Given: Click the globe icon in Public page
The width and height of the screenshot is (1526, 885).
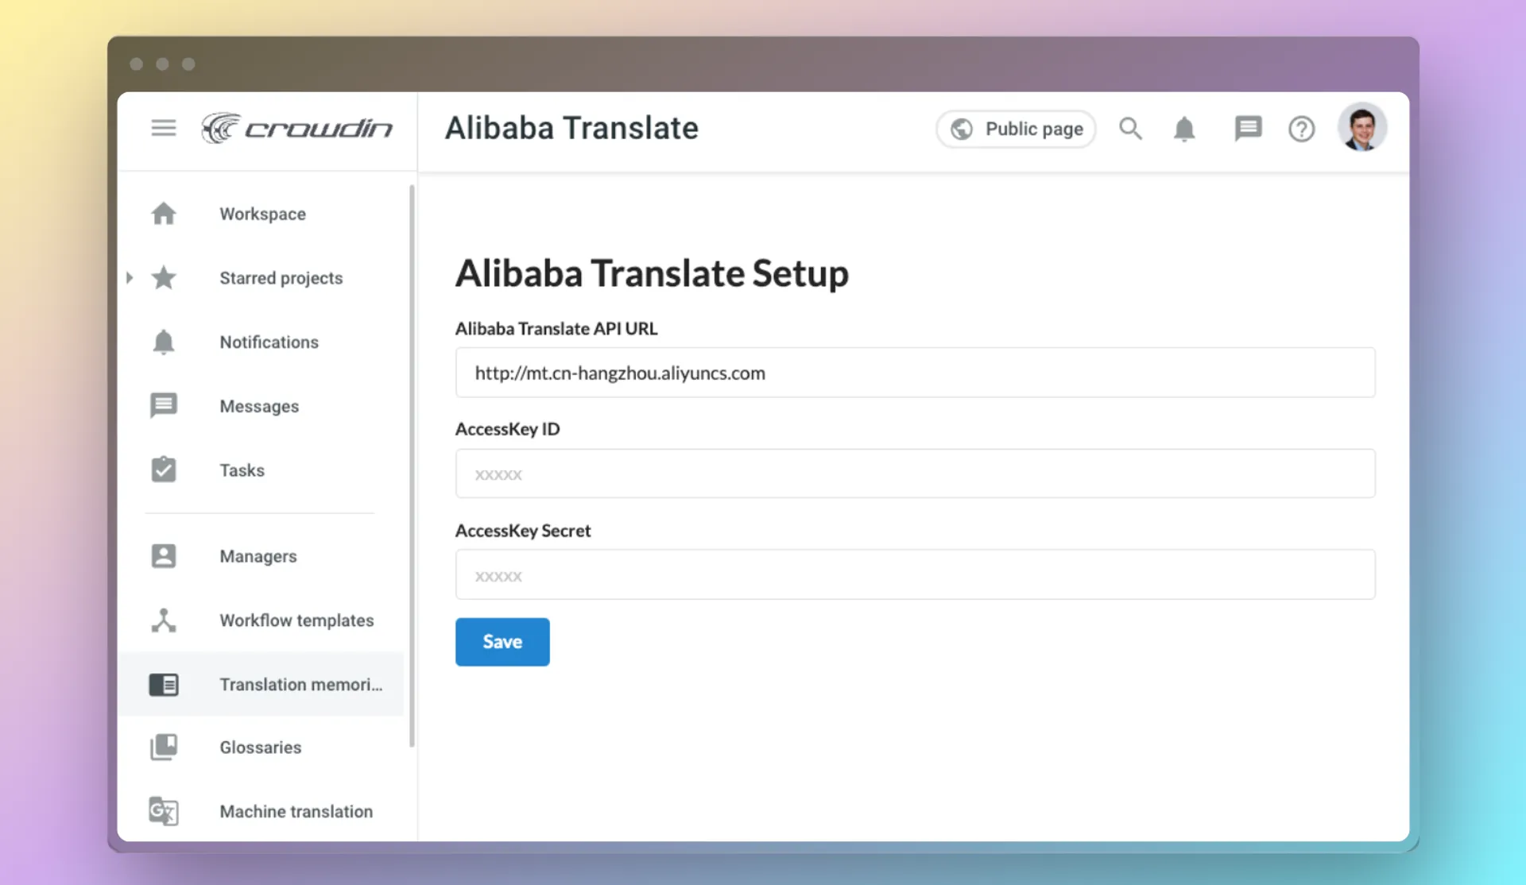Looking at the screenshot, I should tap(962, 129).
